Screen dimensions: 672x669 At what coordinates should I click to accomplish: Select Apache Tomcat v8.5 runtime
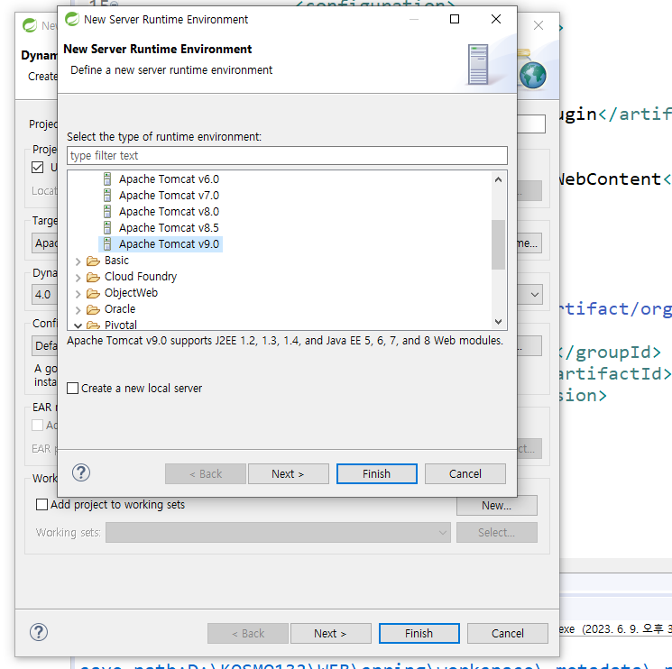(x=169, y=228)
